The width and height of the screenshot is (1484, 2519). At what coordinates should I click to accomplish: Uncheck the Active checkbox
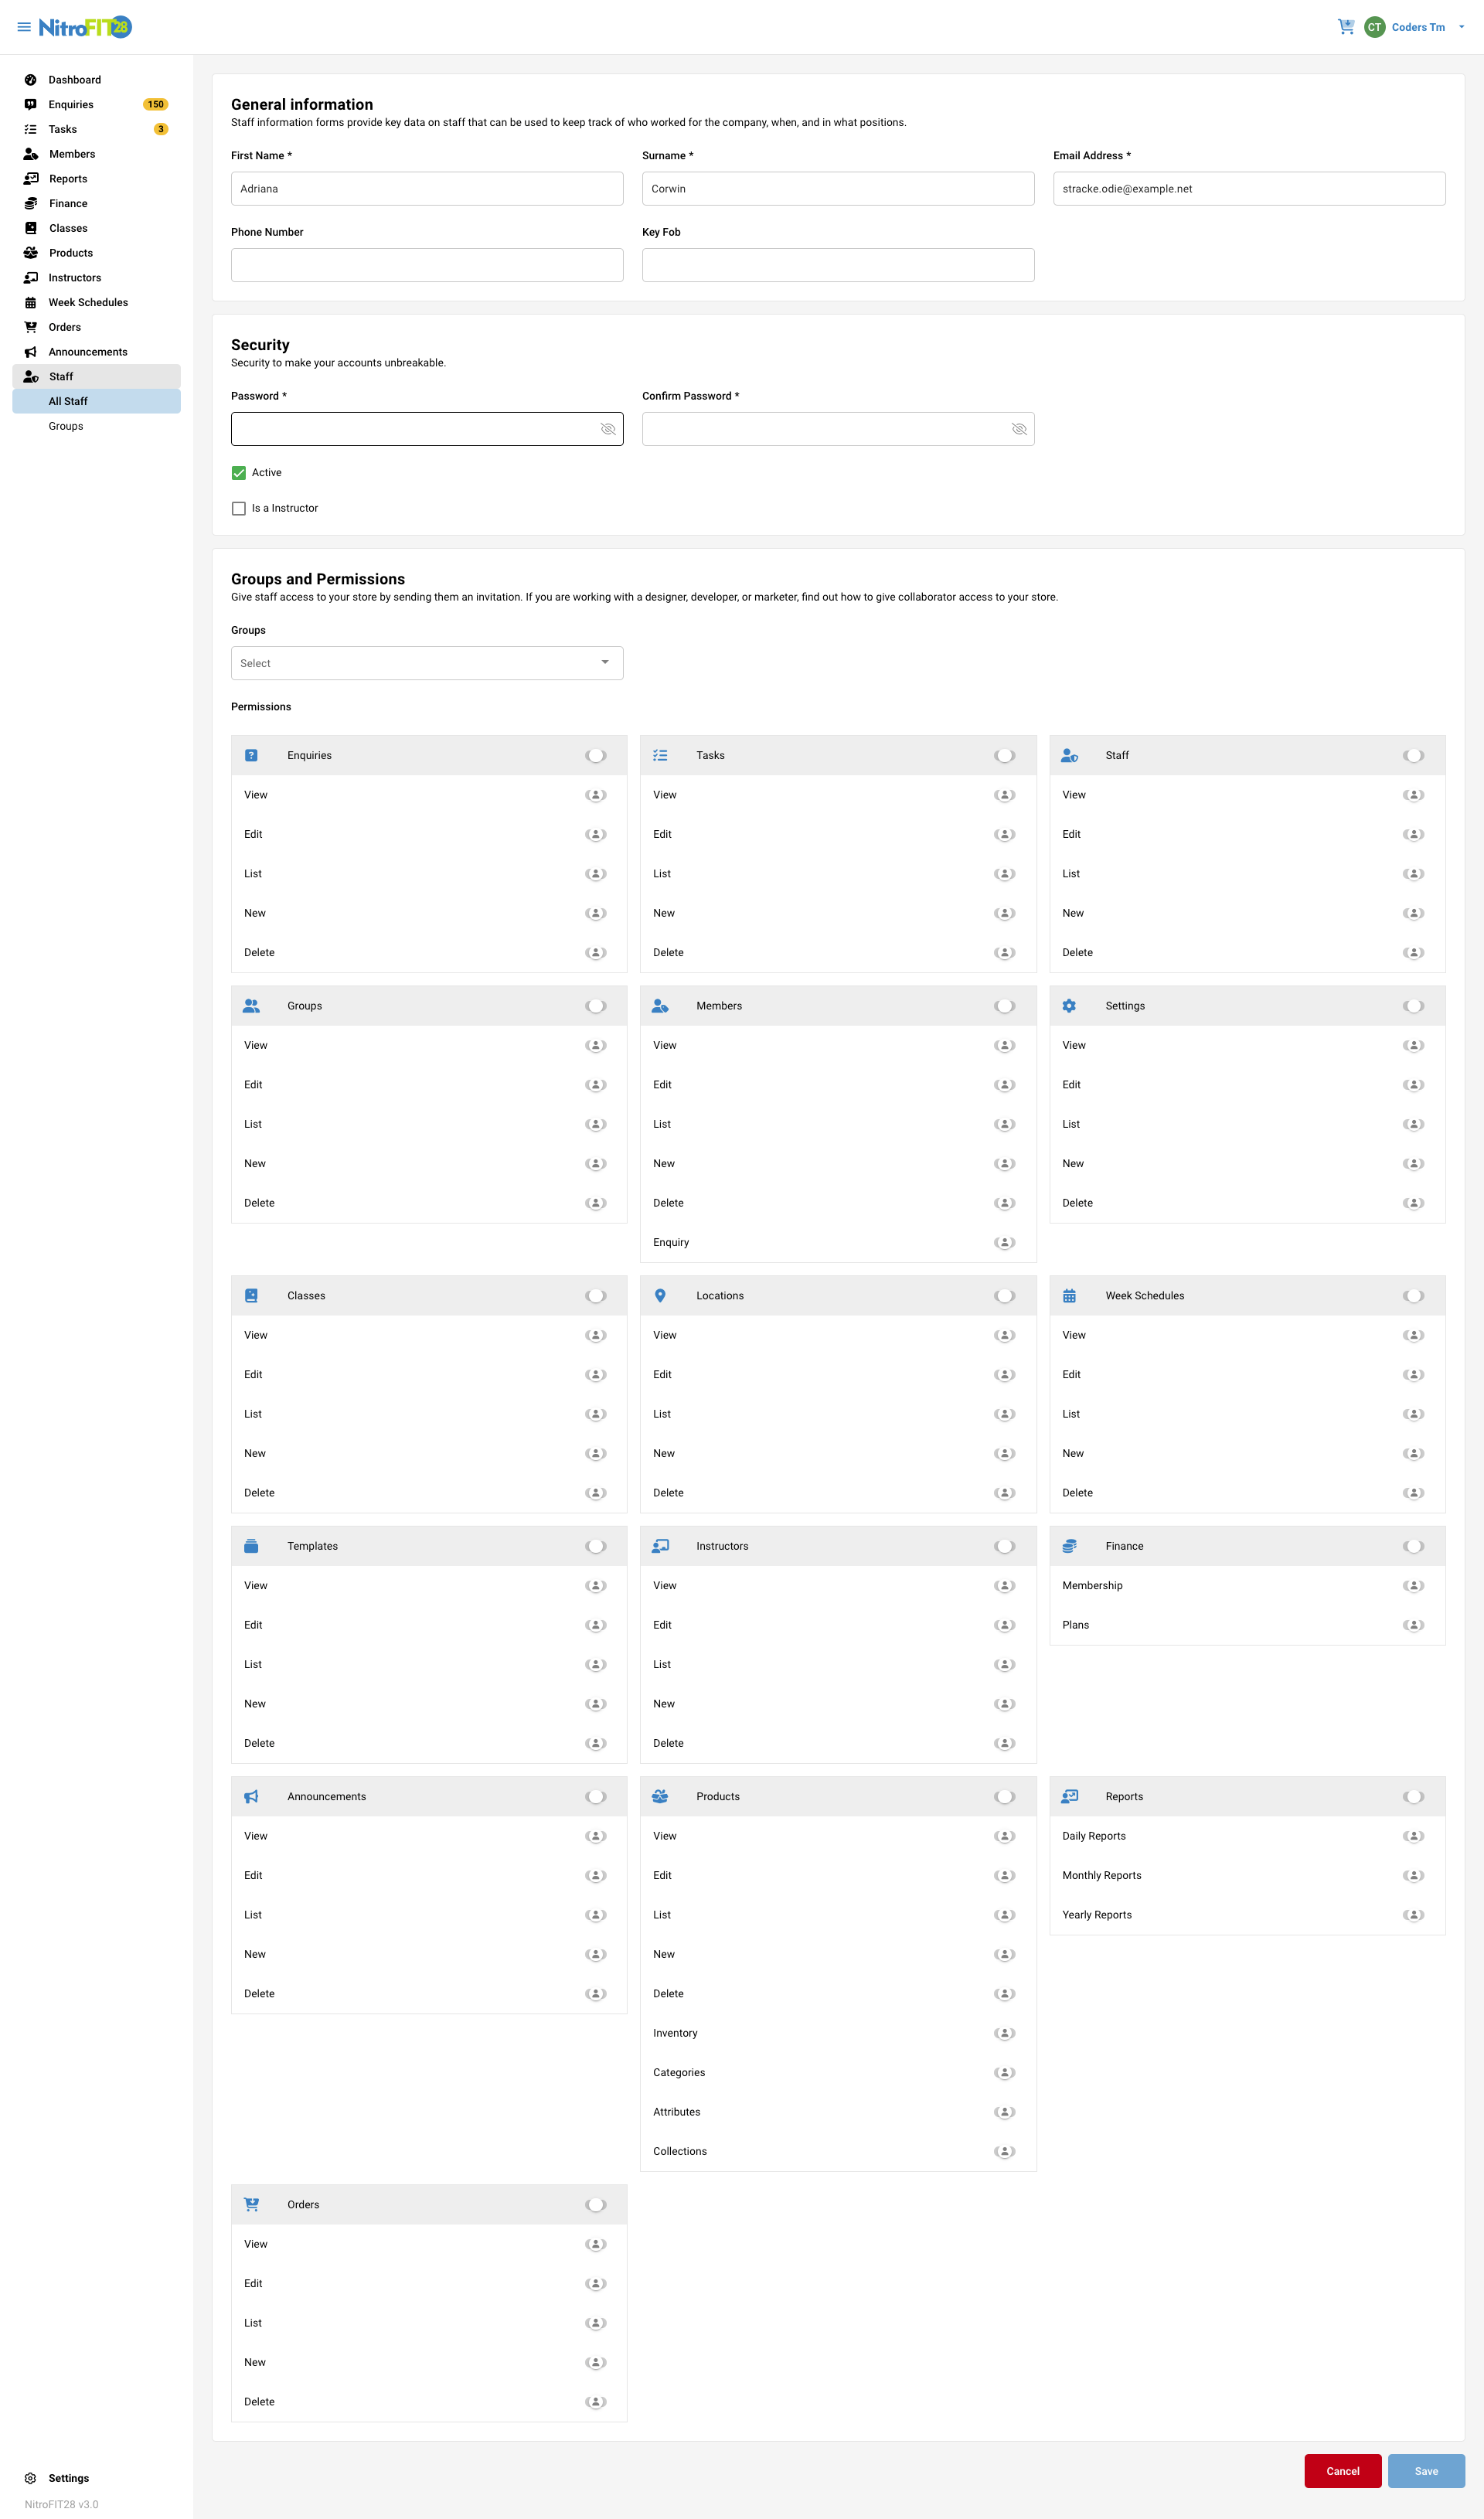[239, 473]
